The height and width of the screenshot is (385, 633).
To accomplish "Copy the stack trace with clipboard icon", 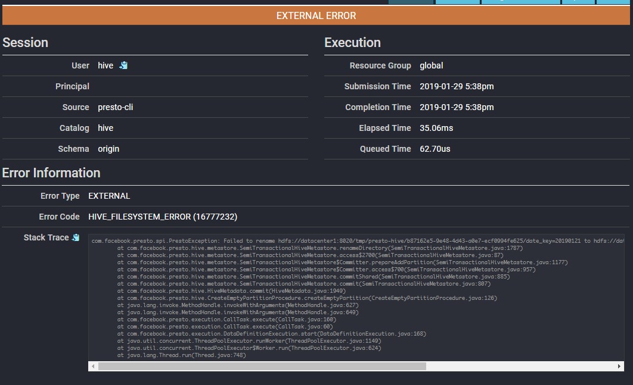I will point(76,237).
